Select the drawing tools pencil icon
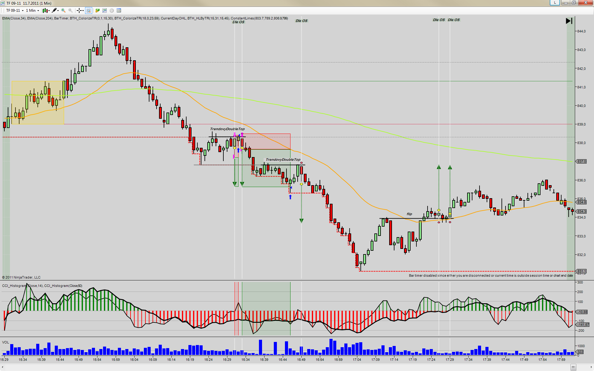The height and width of the screenshot is (371, 594). pyautogui.click(x=54, y=11)
